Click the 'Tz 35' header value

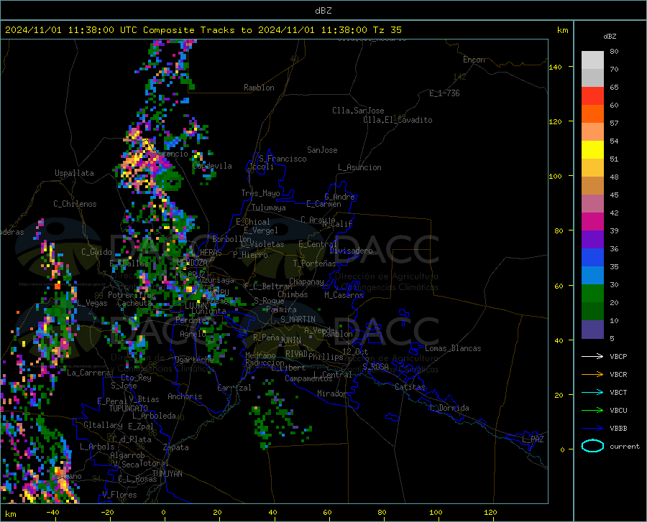pos(387,30)
